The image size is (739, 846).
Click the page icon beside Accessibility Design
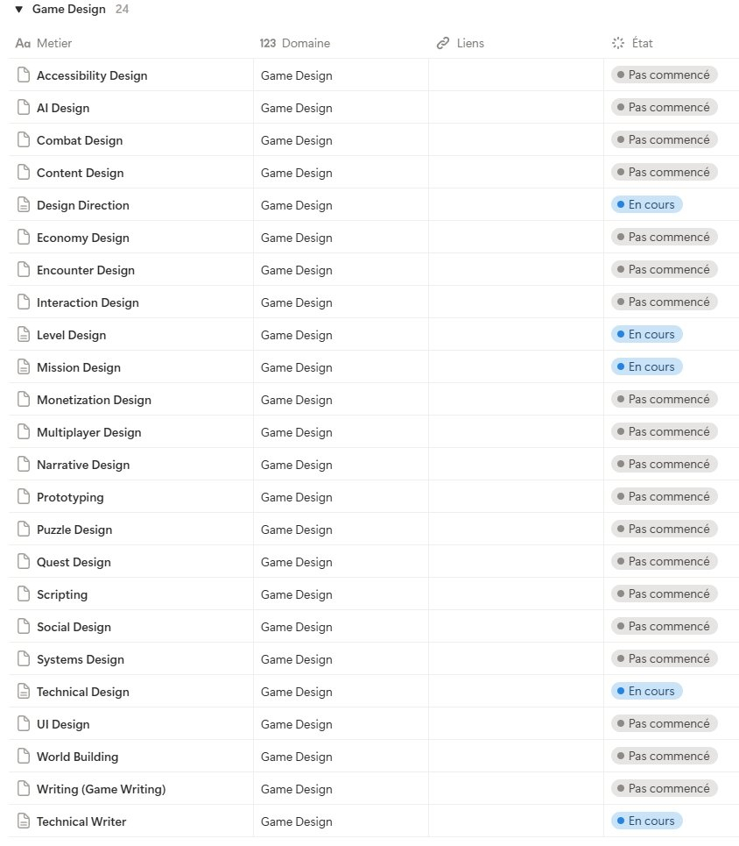[25, 75]
